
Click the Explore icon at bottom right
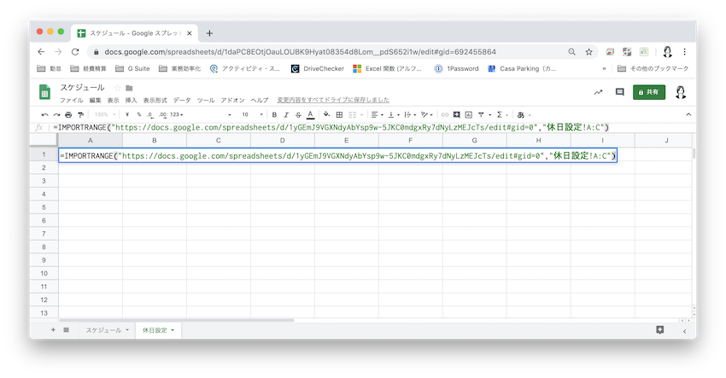click(x=660, y=329)
